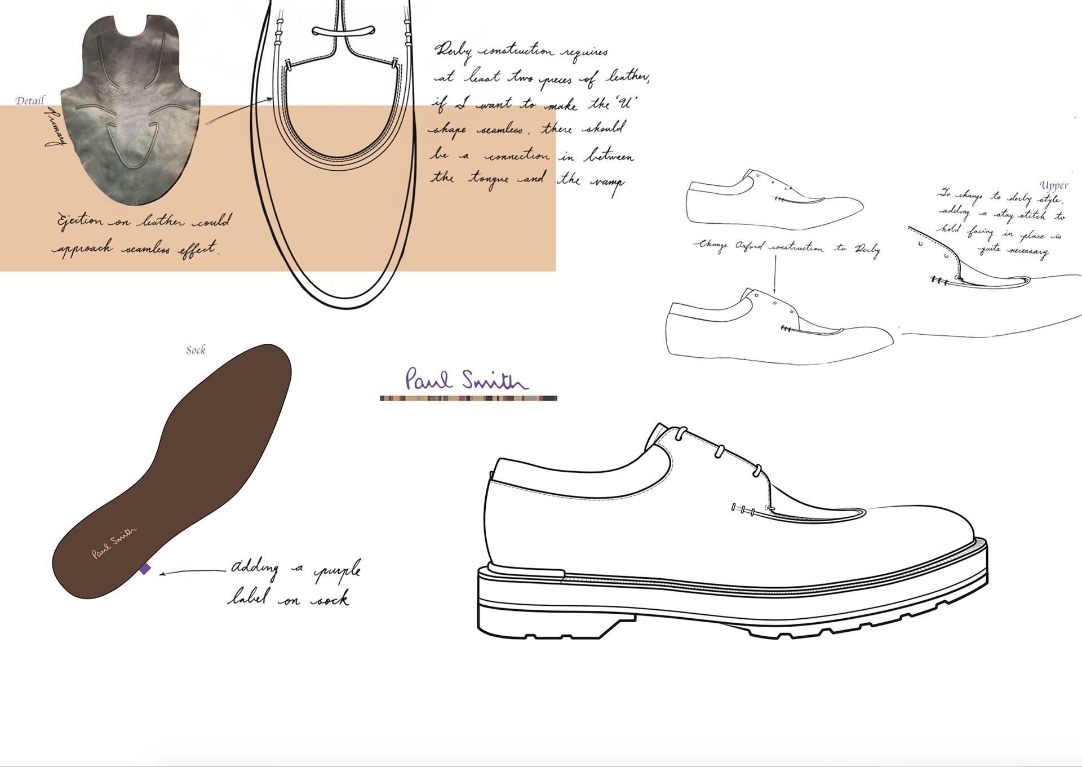Click the Paul Smith signature logo

[467, 380]
